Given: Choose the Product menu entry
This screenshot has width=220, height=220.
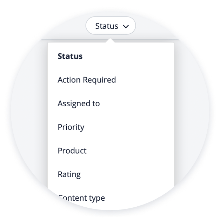Looking at the screenshot, I should tap(72, 151).
